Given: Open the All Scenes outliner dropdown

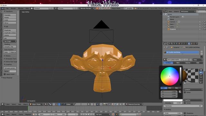Looking at the screenshot, I should pyautogui.click(x=188, y=12).
